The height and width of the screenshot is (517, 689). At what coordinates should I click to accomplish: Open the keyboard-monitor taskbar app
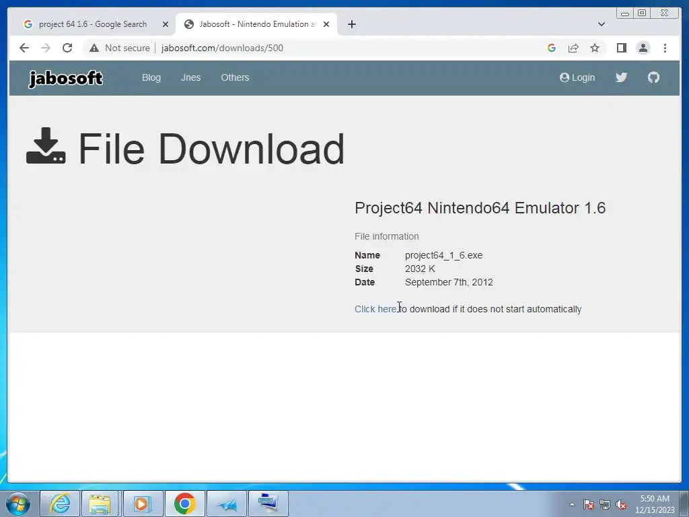[268, 504]
